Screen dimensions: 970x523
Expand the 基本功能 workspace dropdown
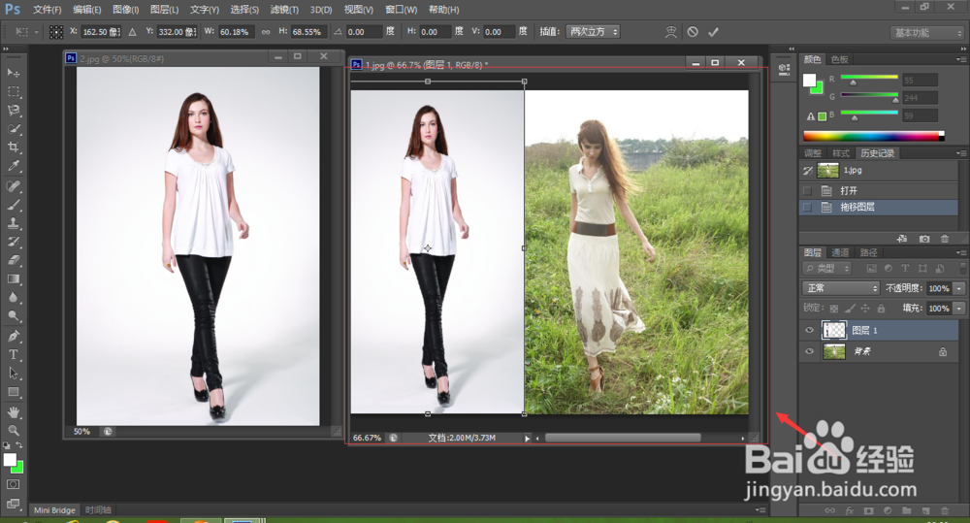click(x=927, y=32)
